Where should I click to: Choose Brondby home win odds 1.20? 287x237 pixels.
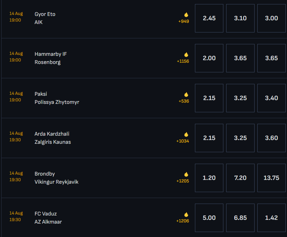pos(209,178)
